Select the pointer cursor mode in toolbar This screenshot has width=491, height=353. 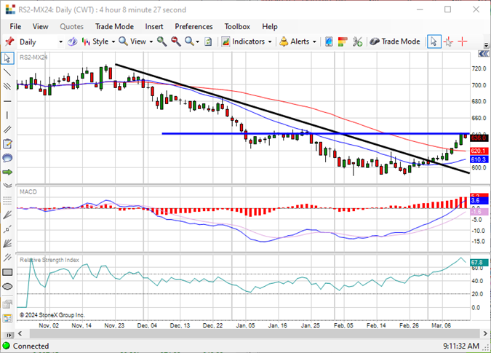click(x=434, y=41)
